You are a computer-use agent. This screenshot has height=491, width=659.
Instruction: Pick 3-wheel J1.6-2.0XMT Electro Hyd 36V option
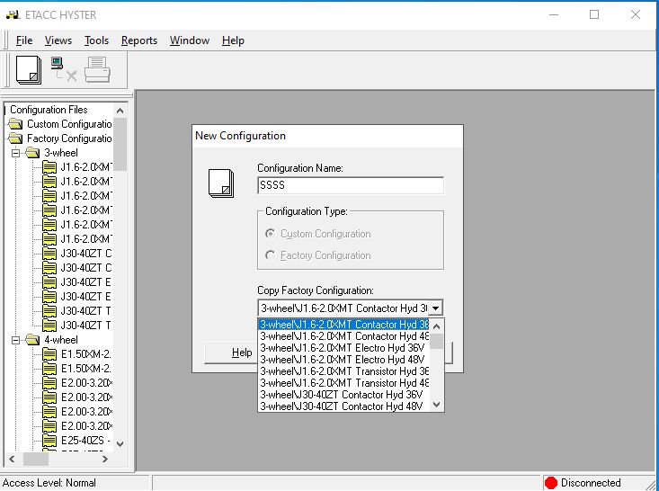pos(342,348)
